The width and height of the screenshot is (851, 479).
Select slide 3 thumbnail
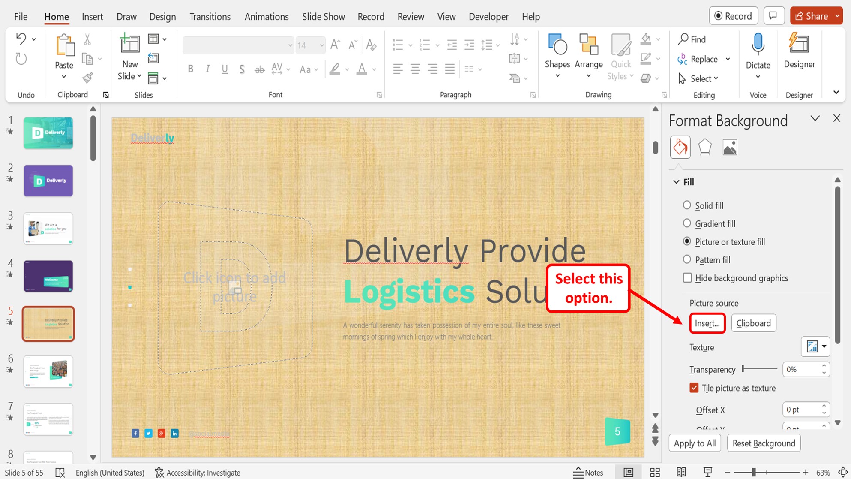[48, 229]
